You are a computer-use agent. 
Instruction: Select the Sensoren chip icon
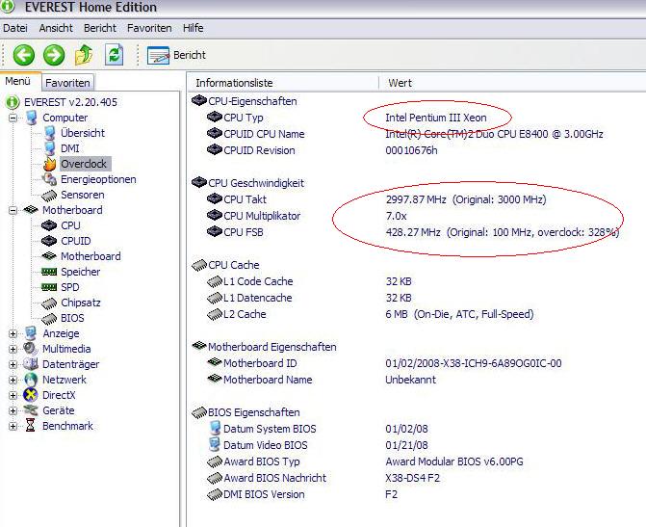49,195
